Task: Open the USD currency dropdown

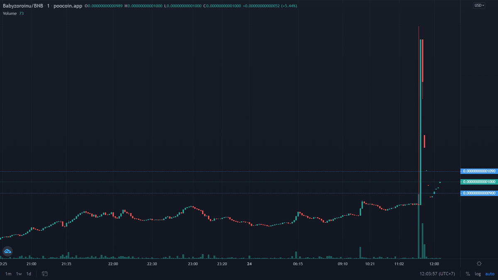Action: 479,5
